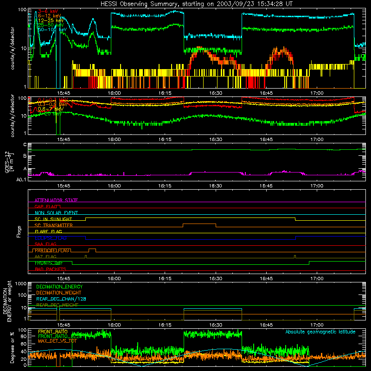
Task: Click the FLARE_FLAG label
Action: coord(48,231)
